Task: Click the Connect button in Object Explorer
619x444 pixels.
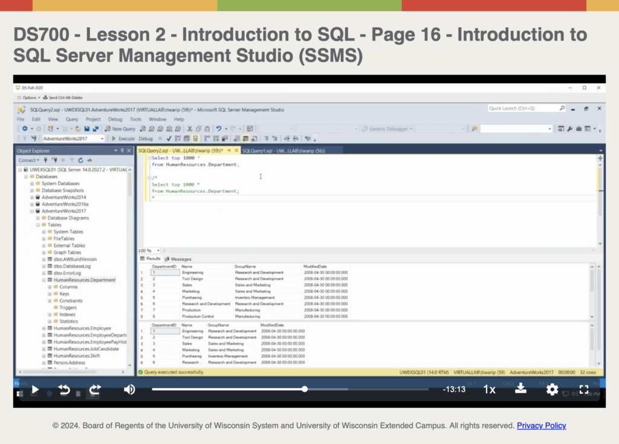Action: 28,160
